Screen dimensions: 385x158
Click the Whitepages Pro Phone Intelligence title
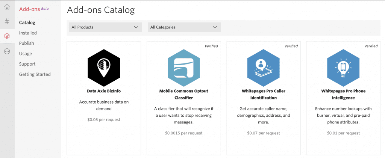[343, 94]
